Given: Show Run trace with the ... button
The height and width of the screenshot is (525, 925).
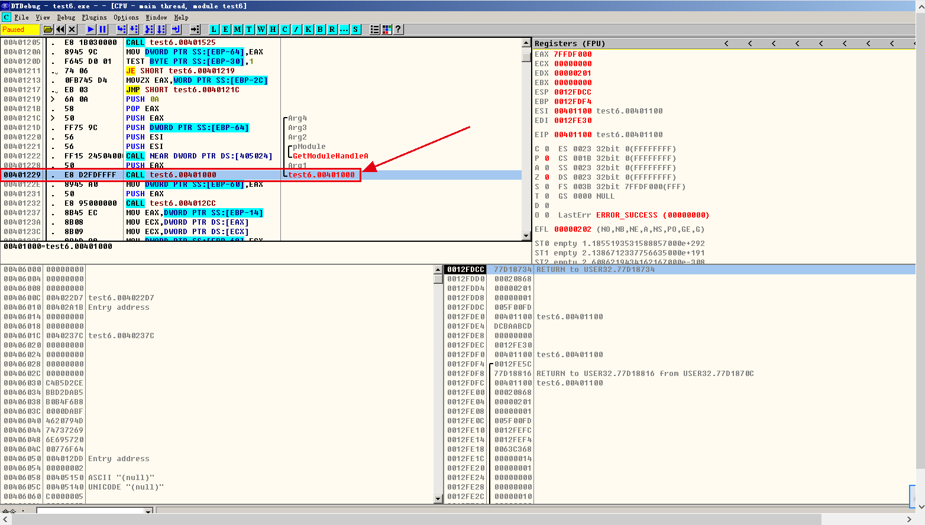Looking at the screenshot, I should tap(344, 29).
